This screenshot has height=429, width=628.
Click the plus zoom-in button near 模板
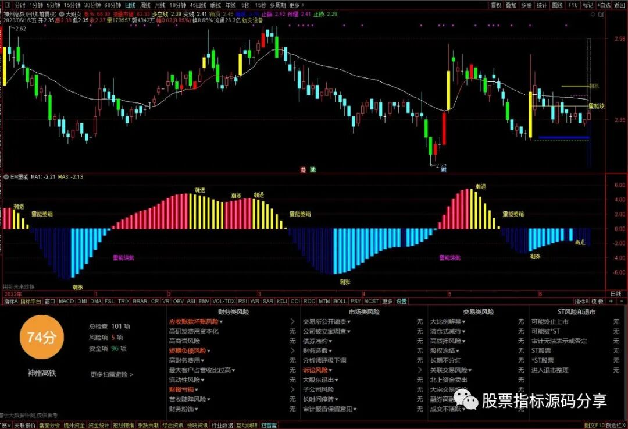coord(611,301)
